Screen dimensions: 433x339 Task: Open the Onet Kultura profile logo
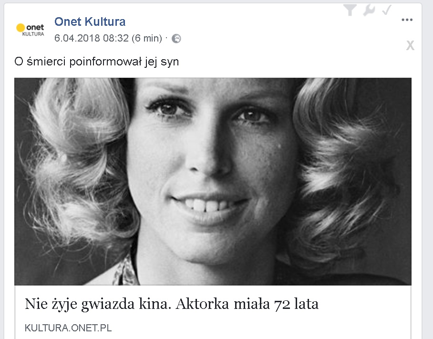(30, 30)
